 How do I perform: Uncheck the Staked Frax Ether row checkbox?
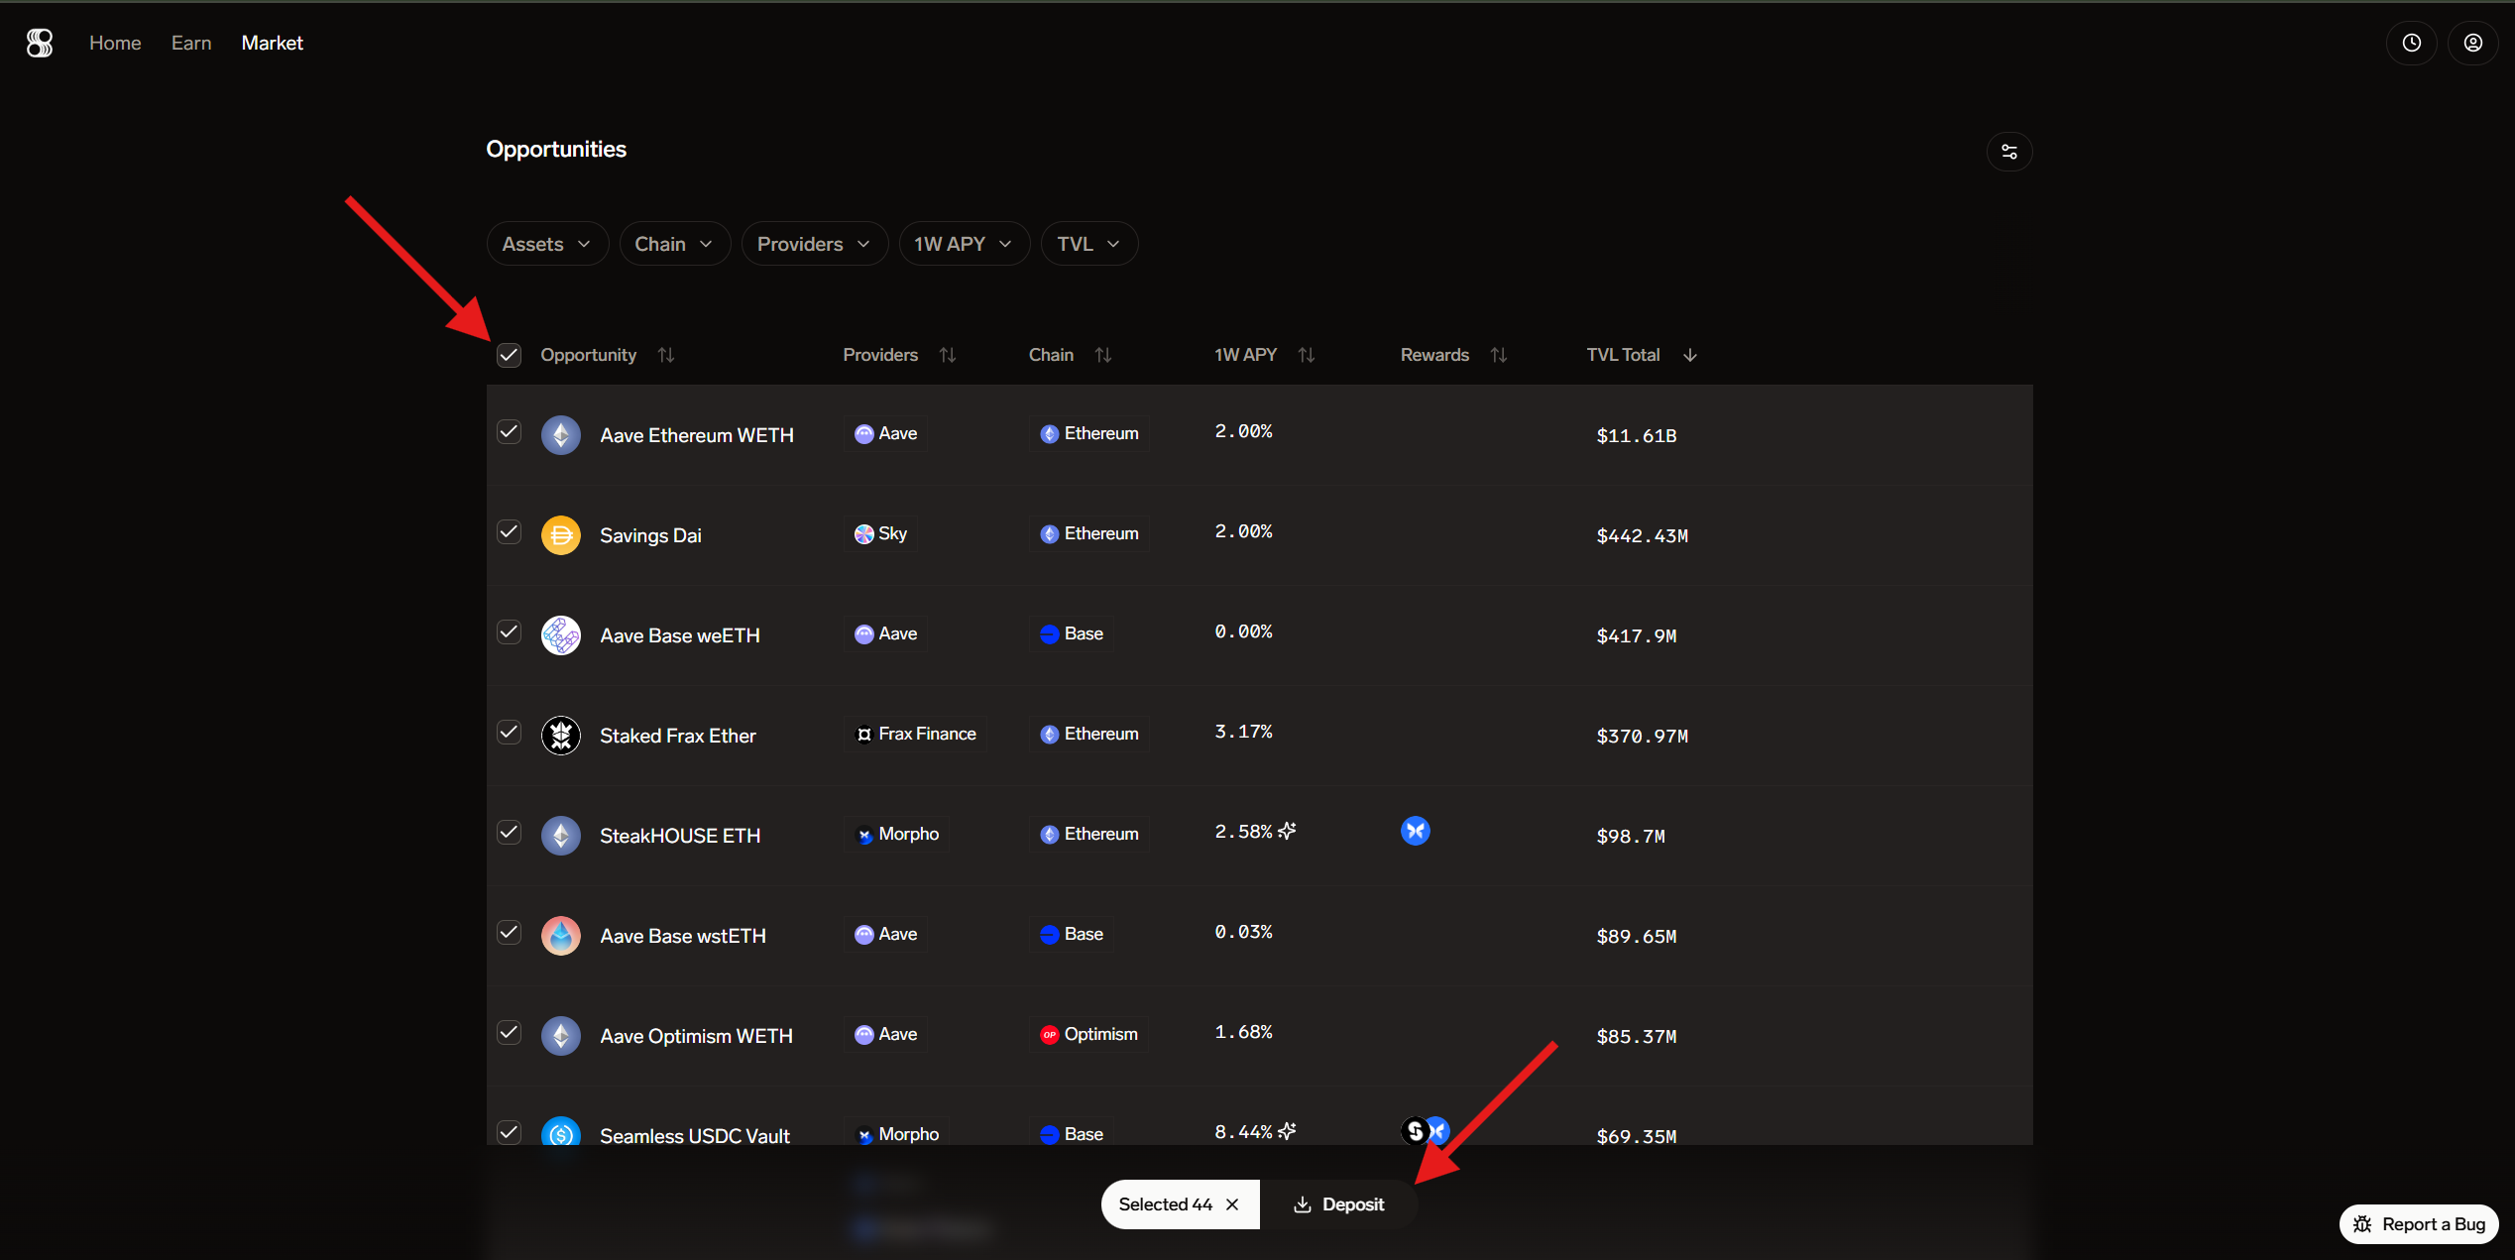509,733
